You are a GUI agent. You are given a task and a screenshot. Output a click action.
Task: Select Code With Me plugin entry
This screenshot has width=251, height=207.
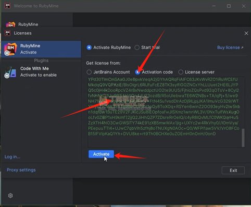pos(41,72)
